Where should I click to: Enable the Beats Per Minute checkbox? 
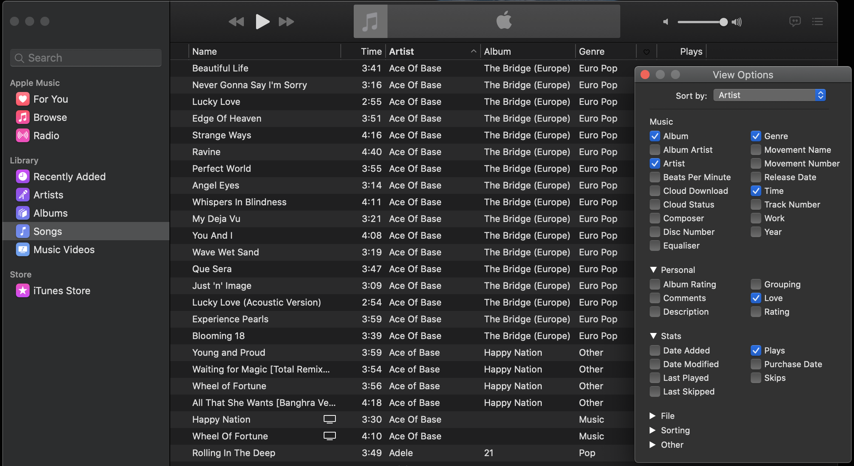point(655,177)
